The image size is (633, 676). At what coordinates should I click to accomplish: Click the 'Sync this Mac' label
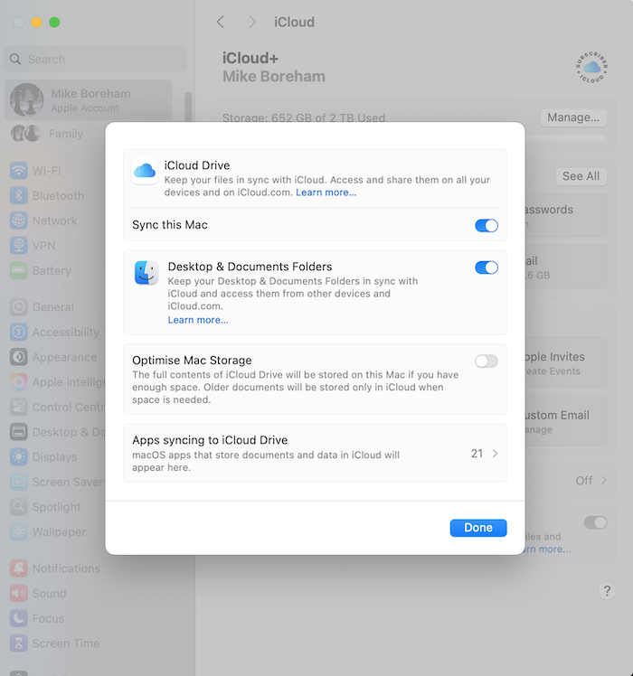click(x=170, y=225)
